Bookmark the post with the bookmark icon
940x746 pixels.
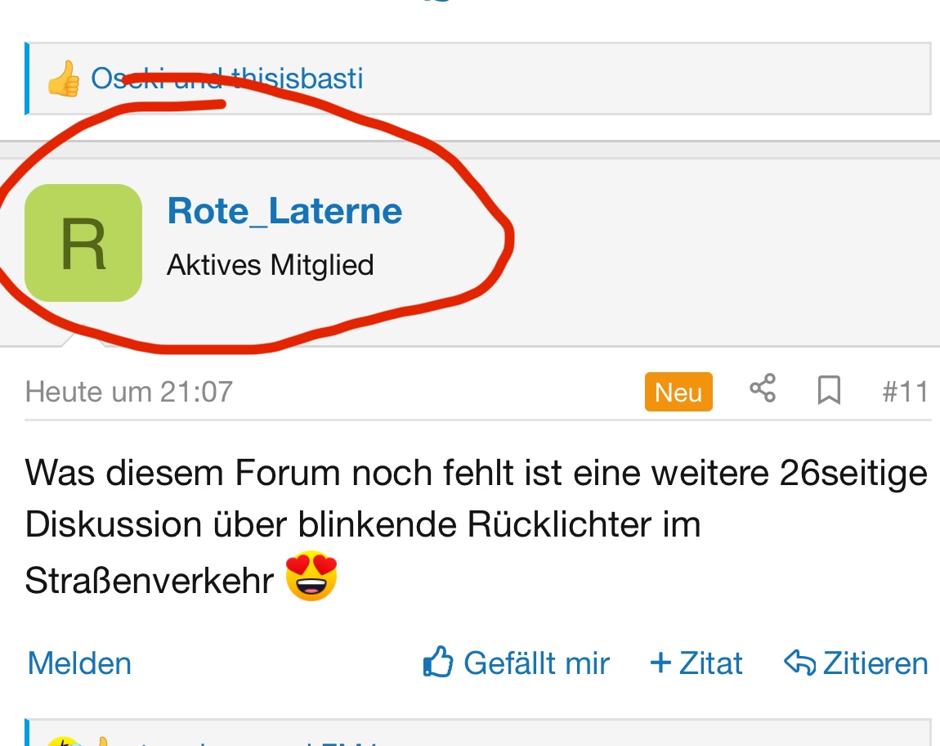pos(829,391)
